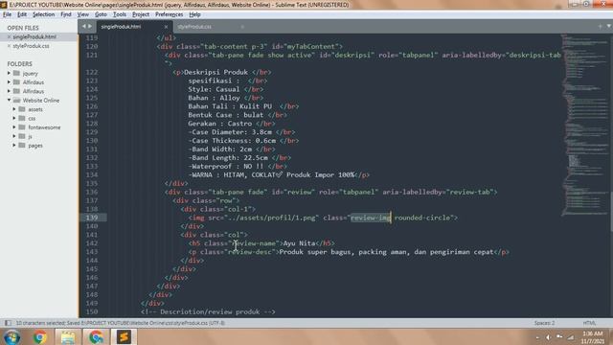The width and height of the screenshot is (613, 345).
Task: Expand the first Alfirdaus folder
Action: (x=9, y=82)
